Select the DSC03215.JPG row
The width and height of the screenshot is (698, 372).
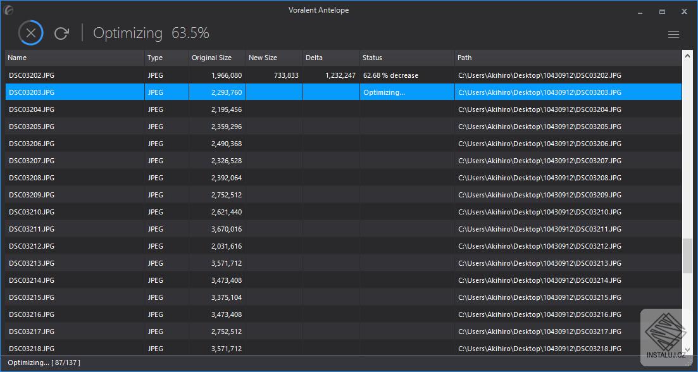(x=343, y=297)
